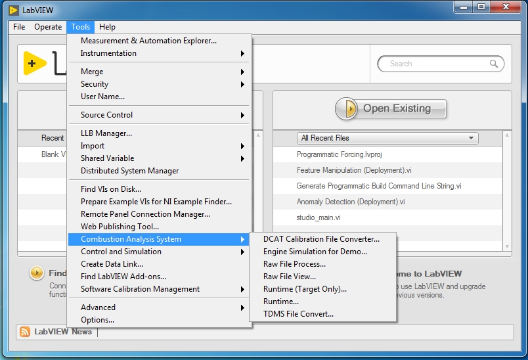Select Raw File Process...
The width and height of the screenshot is (528, 360).
(x=323, y=264)
